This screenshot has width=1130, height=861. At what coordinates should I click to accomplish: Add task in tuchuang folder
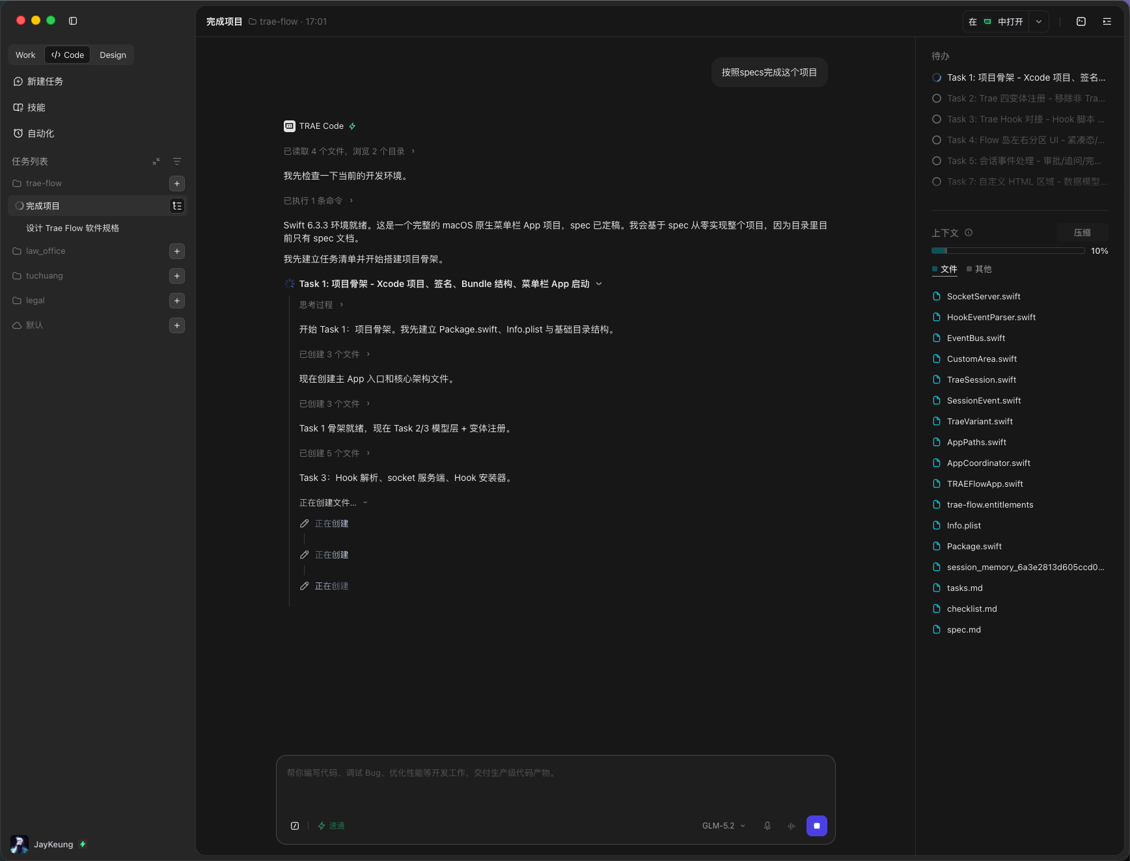pos(177,276)
